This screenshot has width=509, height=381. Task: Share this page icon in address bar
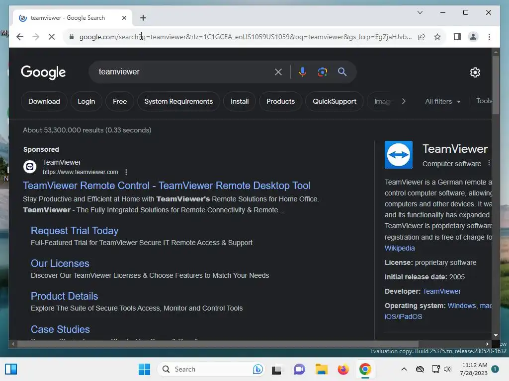[x=422, y=37]
